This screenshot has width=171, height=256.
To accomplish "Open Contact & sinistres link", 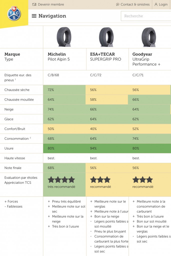I will coord(135,4).
